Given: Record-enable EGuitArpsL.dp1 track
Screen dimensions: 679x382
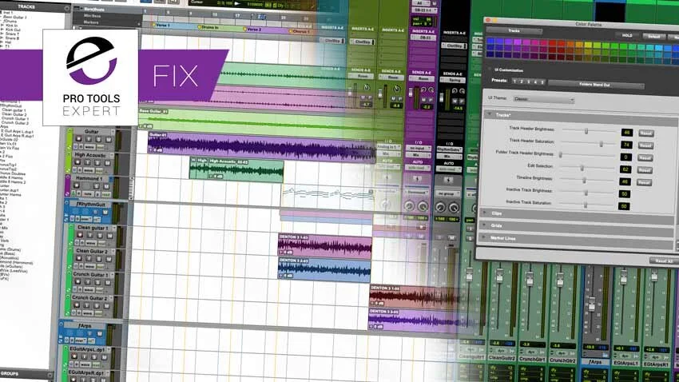Looking at the screenshot, I should point(74,356).
